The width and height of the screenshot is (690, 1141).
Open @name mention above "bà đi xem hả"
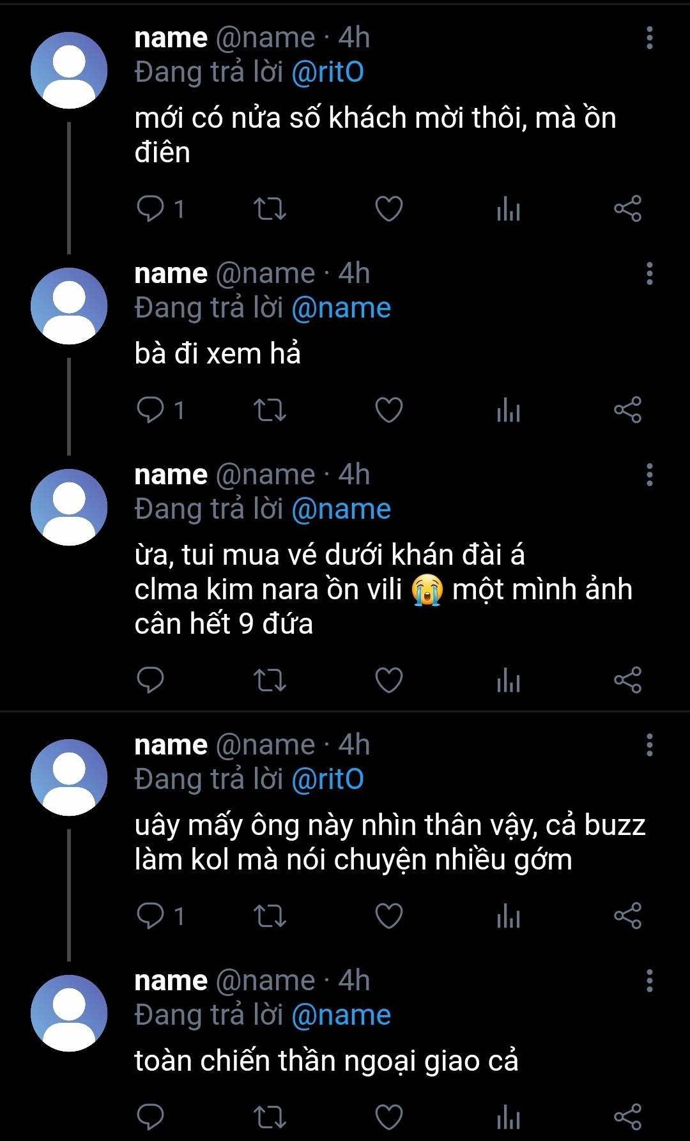click(341, 308)
